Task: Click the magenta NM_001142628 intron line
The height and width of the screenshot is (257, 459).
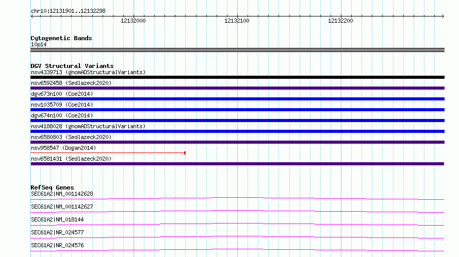Action: [237, 198]
